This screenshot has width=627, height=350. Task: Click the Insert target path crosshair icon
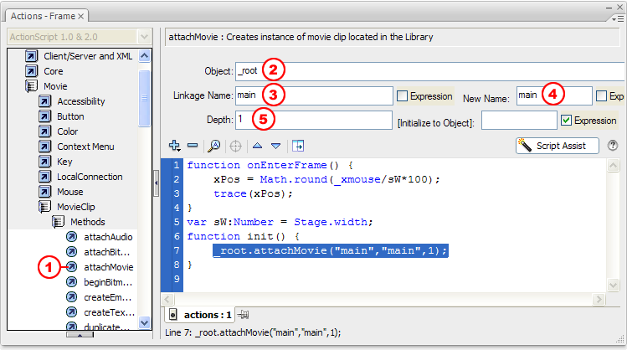coord(236,145)
